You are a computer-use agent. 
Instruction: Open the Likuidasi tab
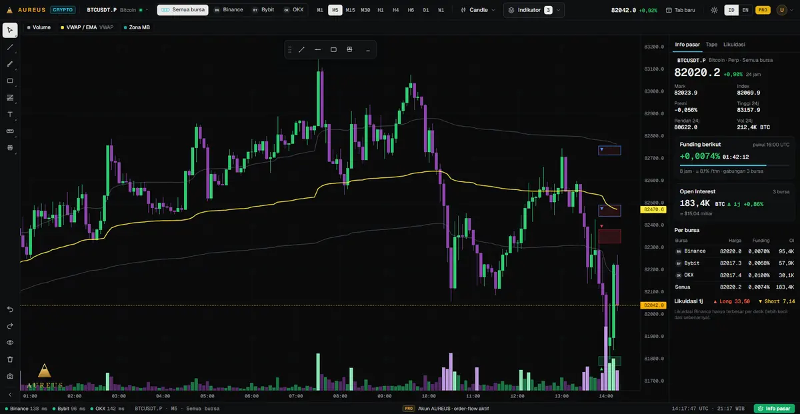(x=734, y=45)
